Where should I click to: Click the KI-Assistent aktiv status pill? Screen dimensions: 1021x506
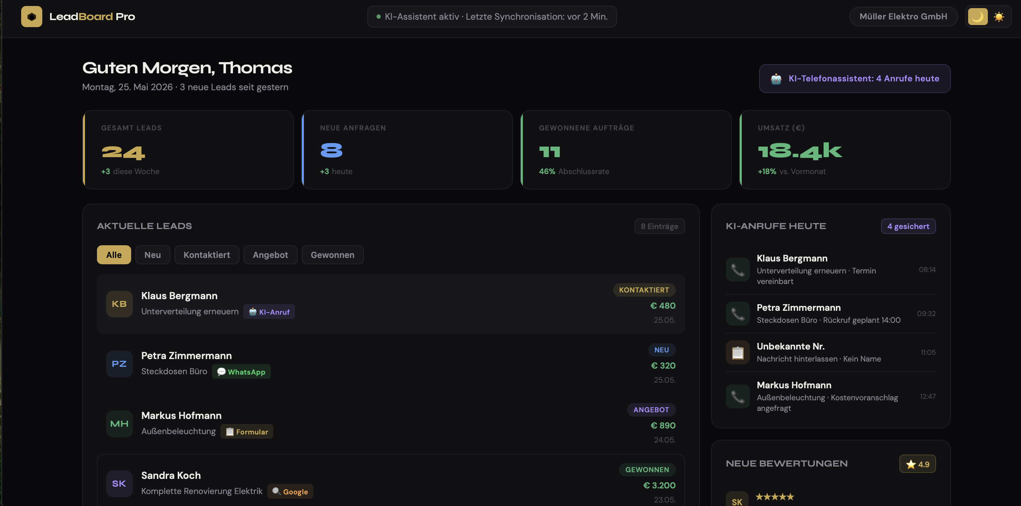pyautogui.click(x=492, y=17)
